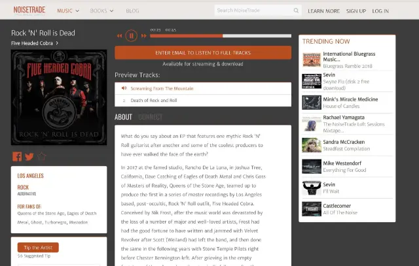
Task: Pause the playing preview track
Action: point(131,35)
